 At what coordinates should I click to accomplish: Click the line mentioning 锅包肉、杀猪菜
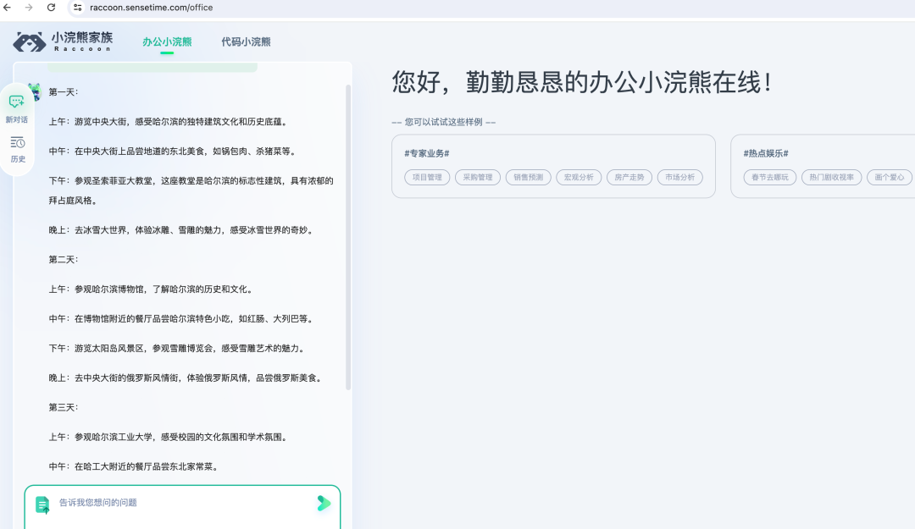point(173,152)
